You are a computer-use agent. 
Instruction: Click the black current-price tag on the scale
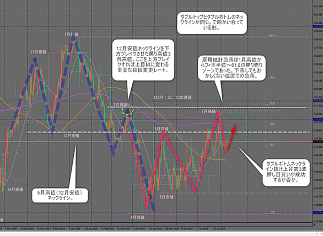click(318, 142)
